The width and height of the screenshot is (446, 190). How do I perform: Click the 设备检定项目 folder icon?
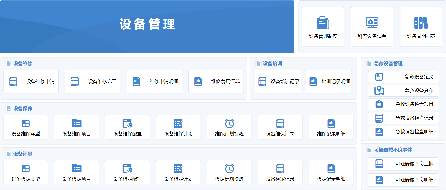coord(77,168)
